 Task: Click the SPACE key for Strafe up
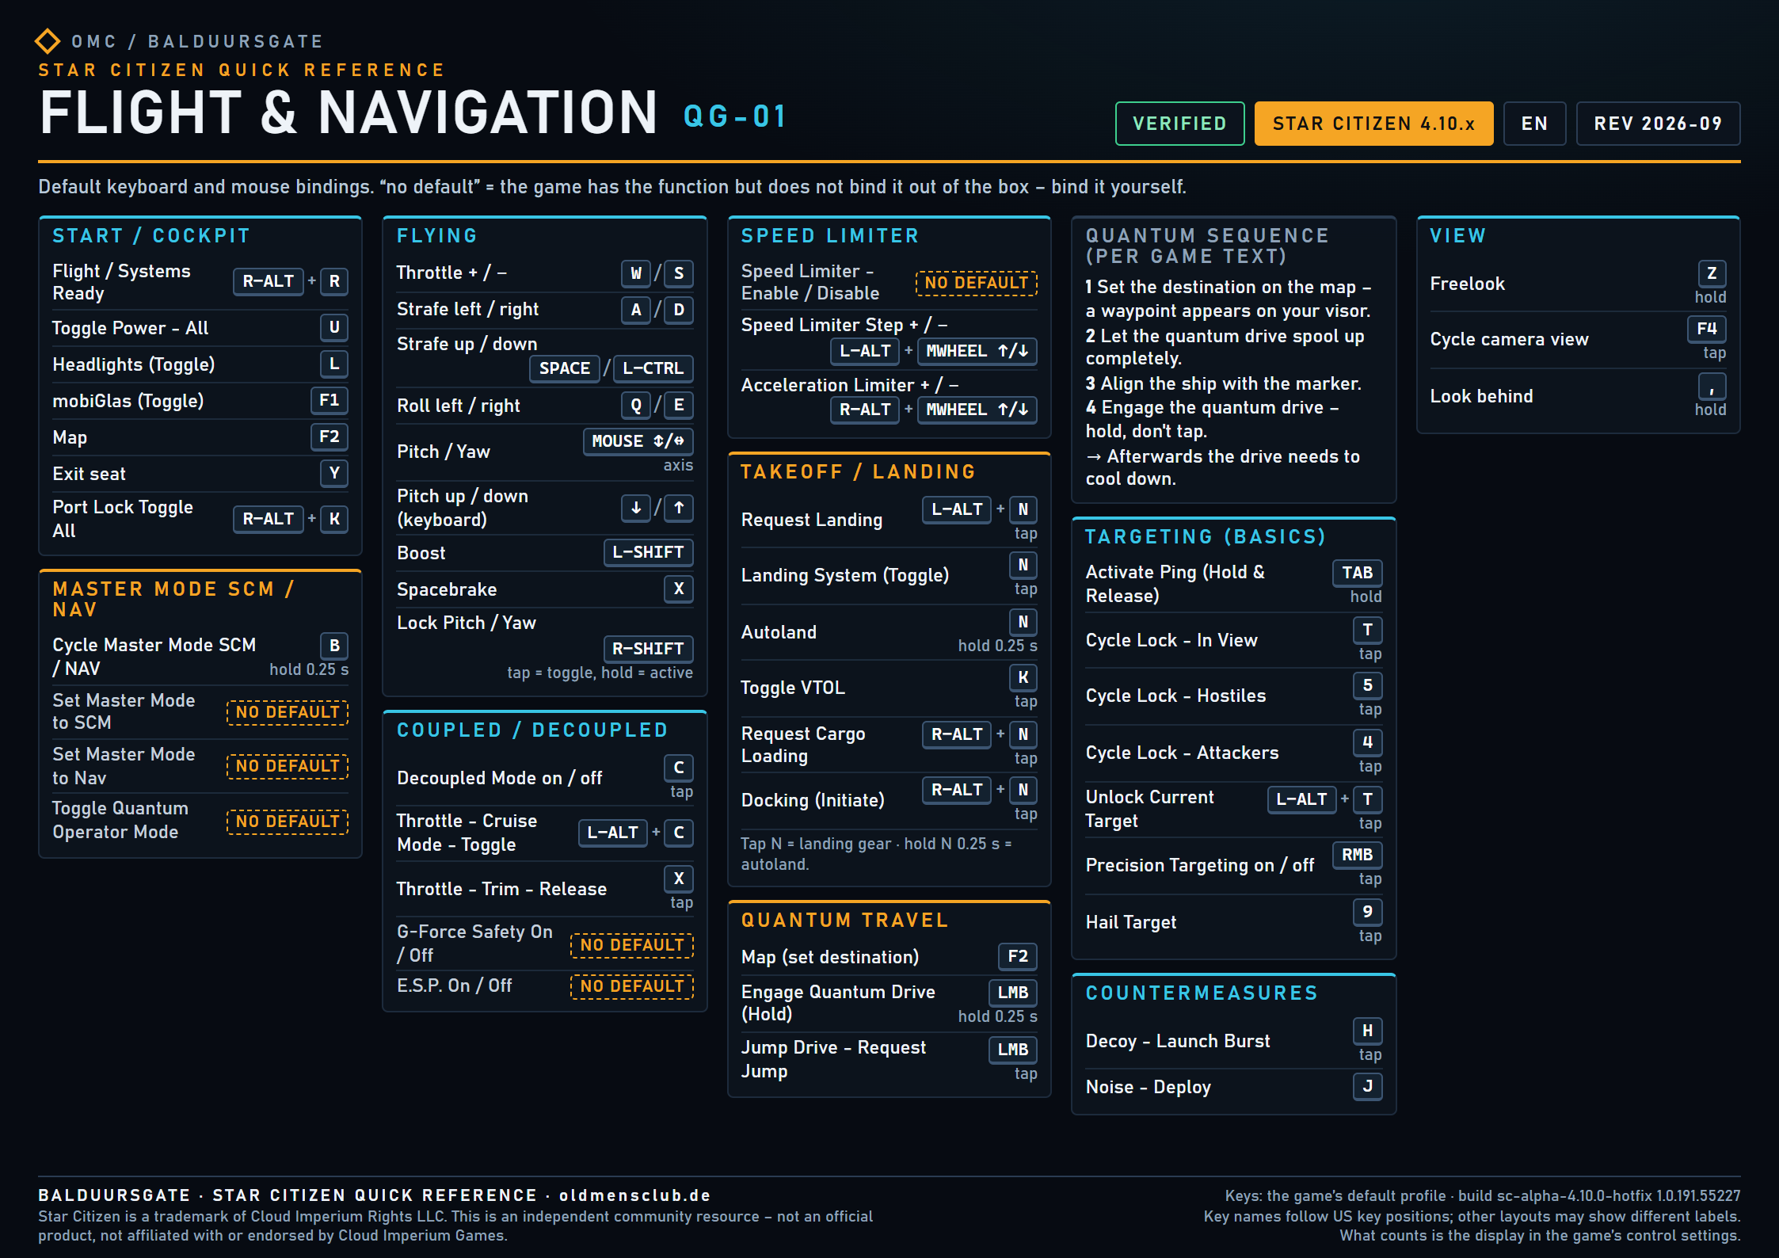click(x=565, y=368)
